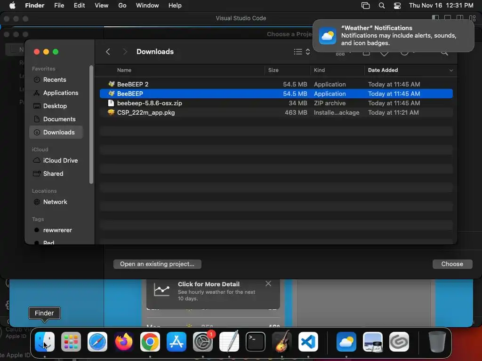Click the CSP_222m_app.pkg package icon
The image size is (482, 361).
point(111,112)
